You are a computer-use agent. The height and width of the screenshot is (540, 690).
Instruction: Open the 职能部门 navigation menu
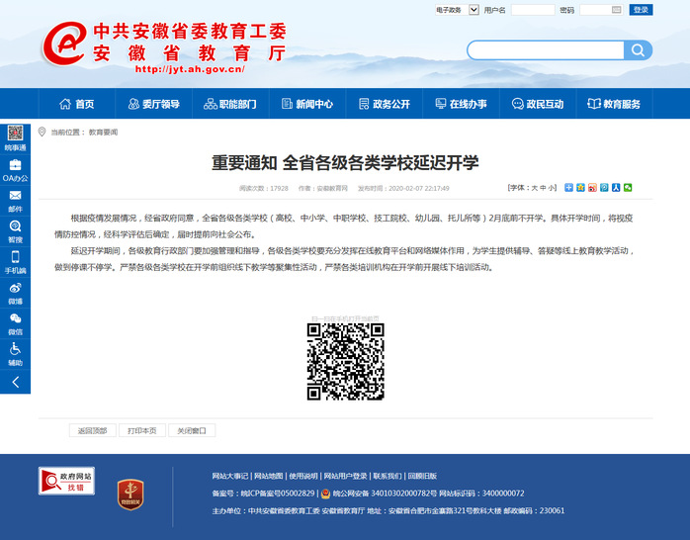click(x=230, y=104)
